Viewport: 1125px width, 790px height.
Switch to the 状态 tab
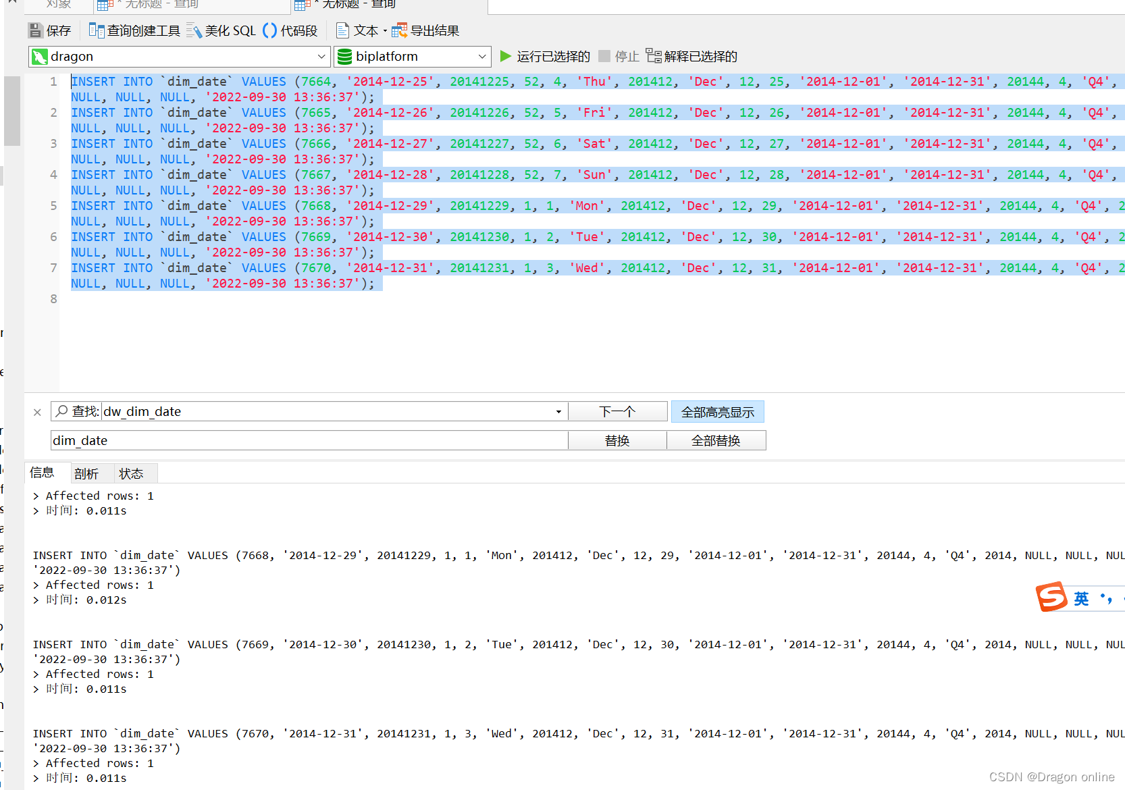[131, 473]
